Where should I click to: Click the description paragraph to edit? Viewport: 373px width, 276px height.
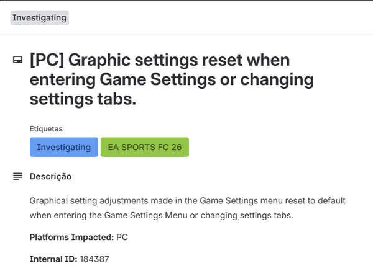coord(186,208)
